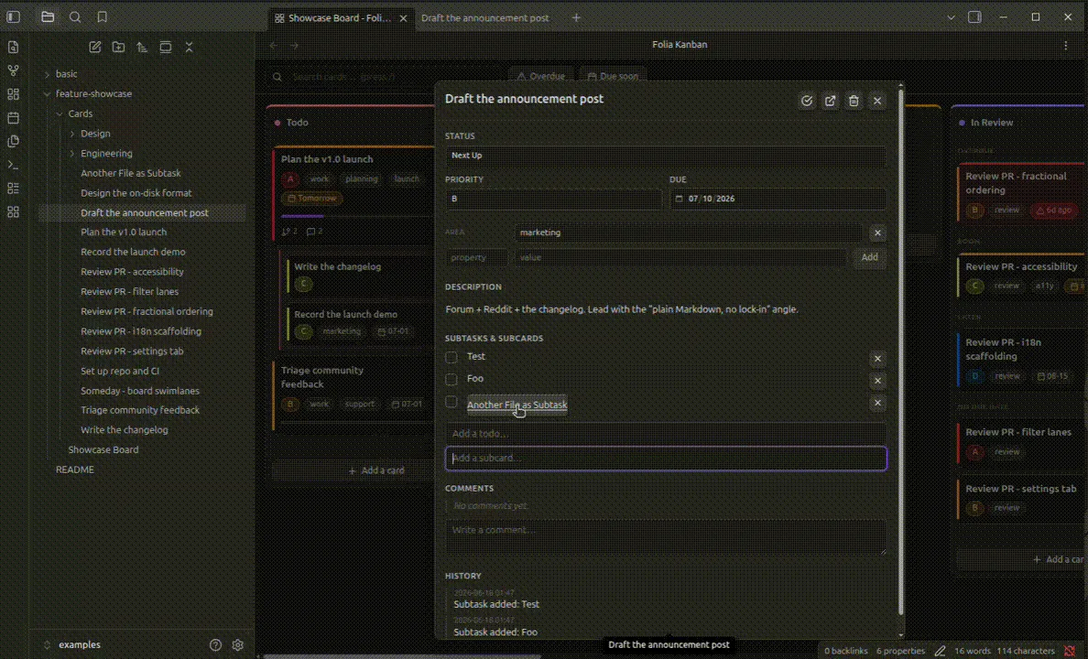Viewport: 1088px width, 659px height.
Task: Open the Folia Kanban more options menu
Action: click(x=1066, y=45)
